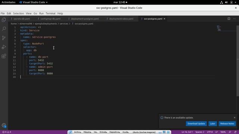The height and width of the screenshot is (134, 239).
Task: Select the svc-postgres.yaml tab
Action: pos(153,19)
